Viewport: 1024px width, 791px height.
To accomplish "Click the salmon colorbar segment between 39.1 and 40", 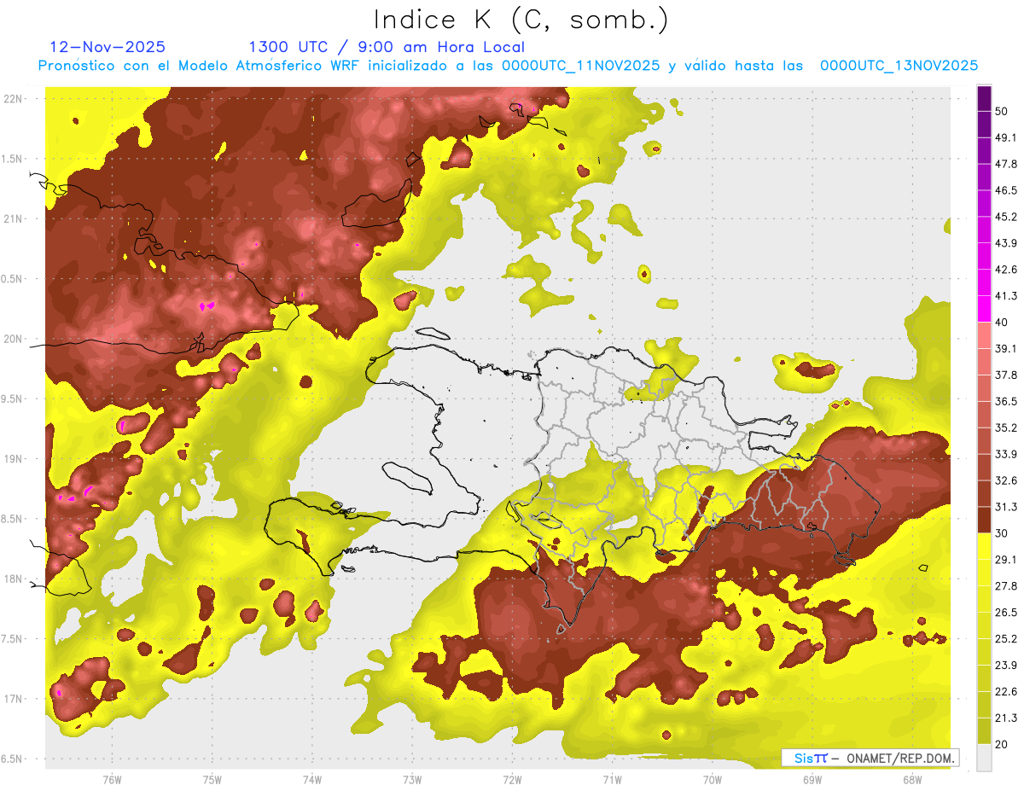I will (984, 335).
